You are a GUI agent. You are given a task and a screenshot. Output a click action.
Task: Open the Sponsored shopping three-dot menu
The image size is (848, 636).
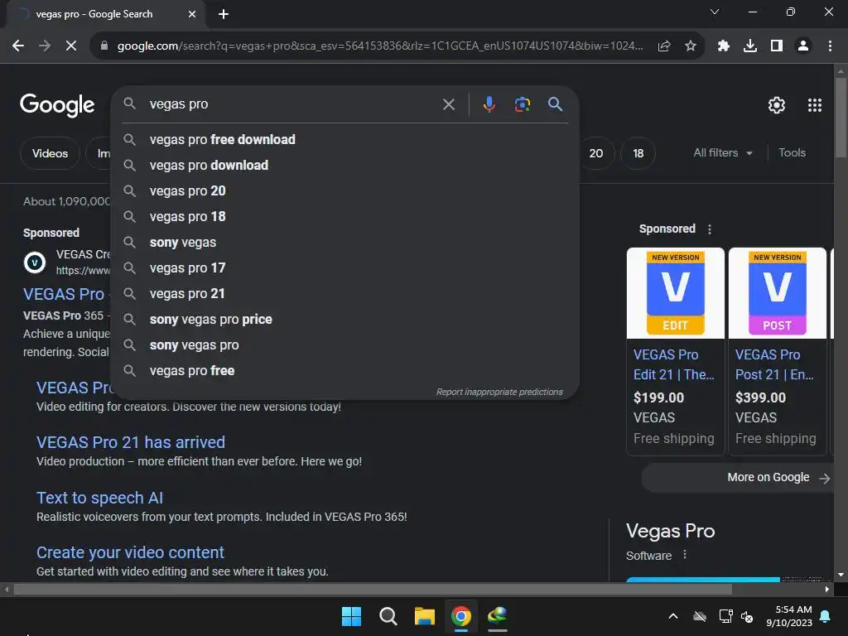[710, 229]
